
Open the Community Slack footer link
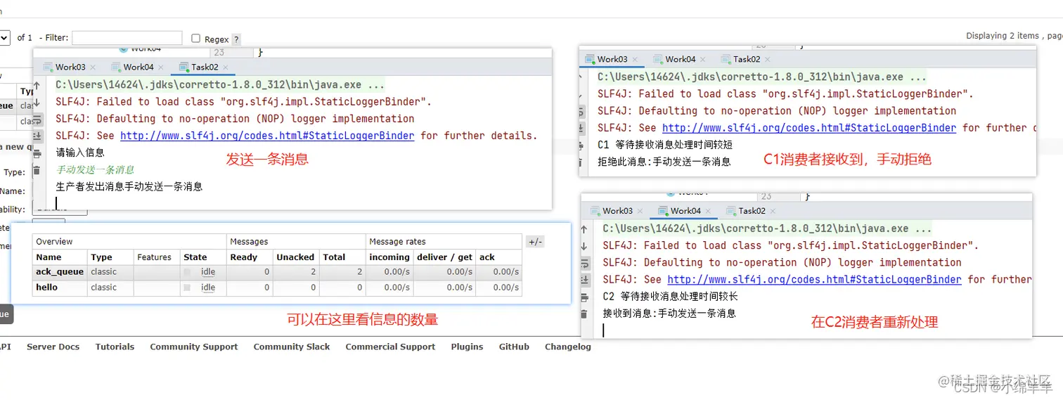[292, 347]
